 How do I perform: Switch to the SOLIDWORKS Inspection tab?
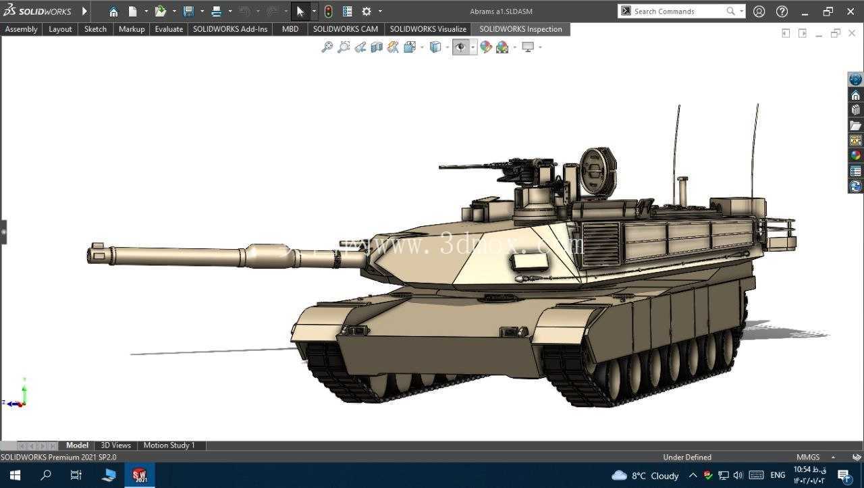click(520, 29)
